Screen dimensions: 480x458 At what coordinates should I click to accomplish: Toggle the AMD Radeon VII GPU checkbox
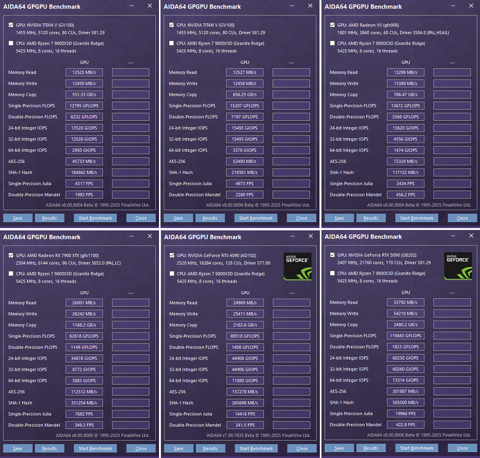pyautogui.click(x=332, y=25)
